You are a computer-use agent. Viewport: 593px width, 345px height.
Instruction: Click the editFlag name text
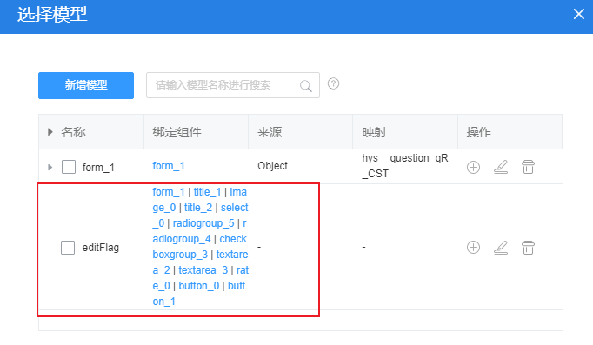pos(101,248)
